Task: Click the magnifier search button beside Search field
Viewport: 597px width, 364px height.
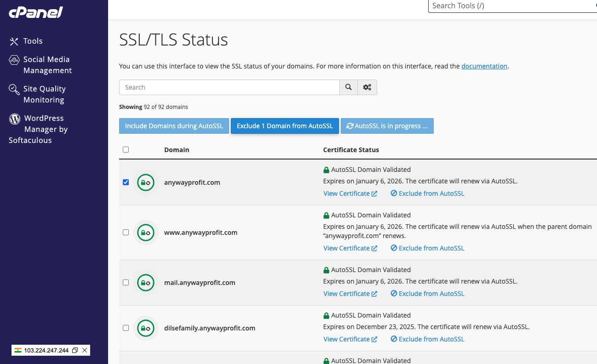Action: (349, 87)
